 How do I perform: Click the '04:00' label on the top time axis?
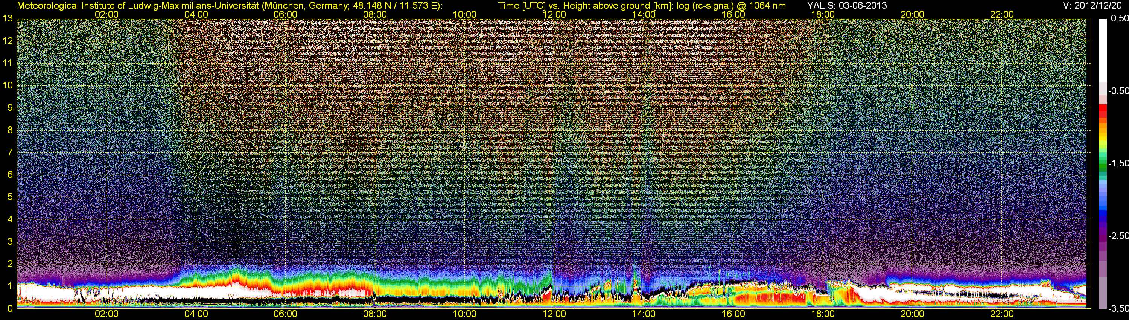click(x=196, y=14)
